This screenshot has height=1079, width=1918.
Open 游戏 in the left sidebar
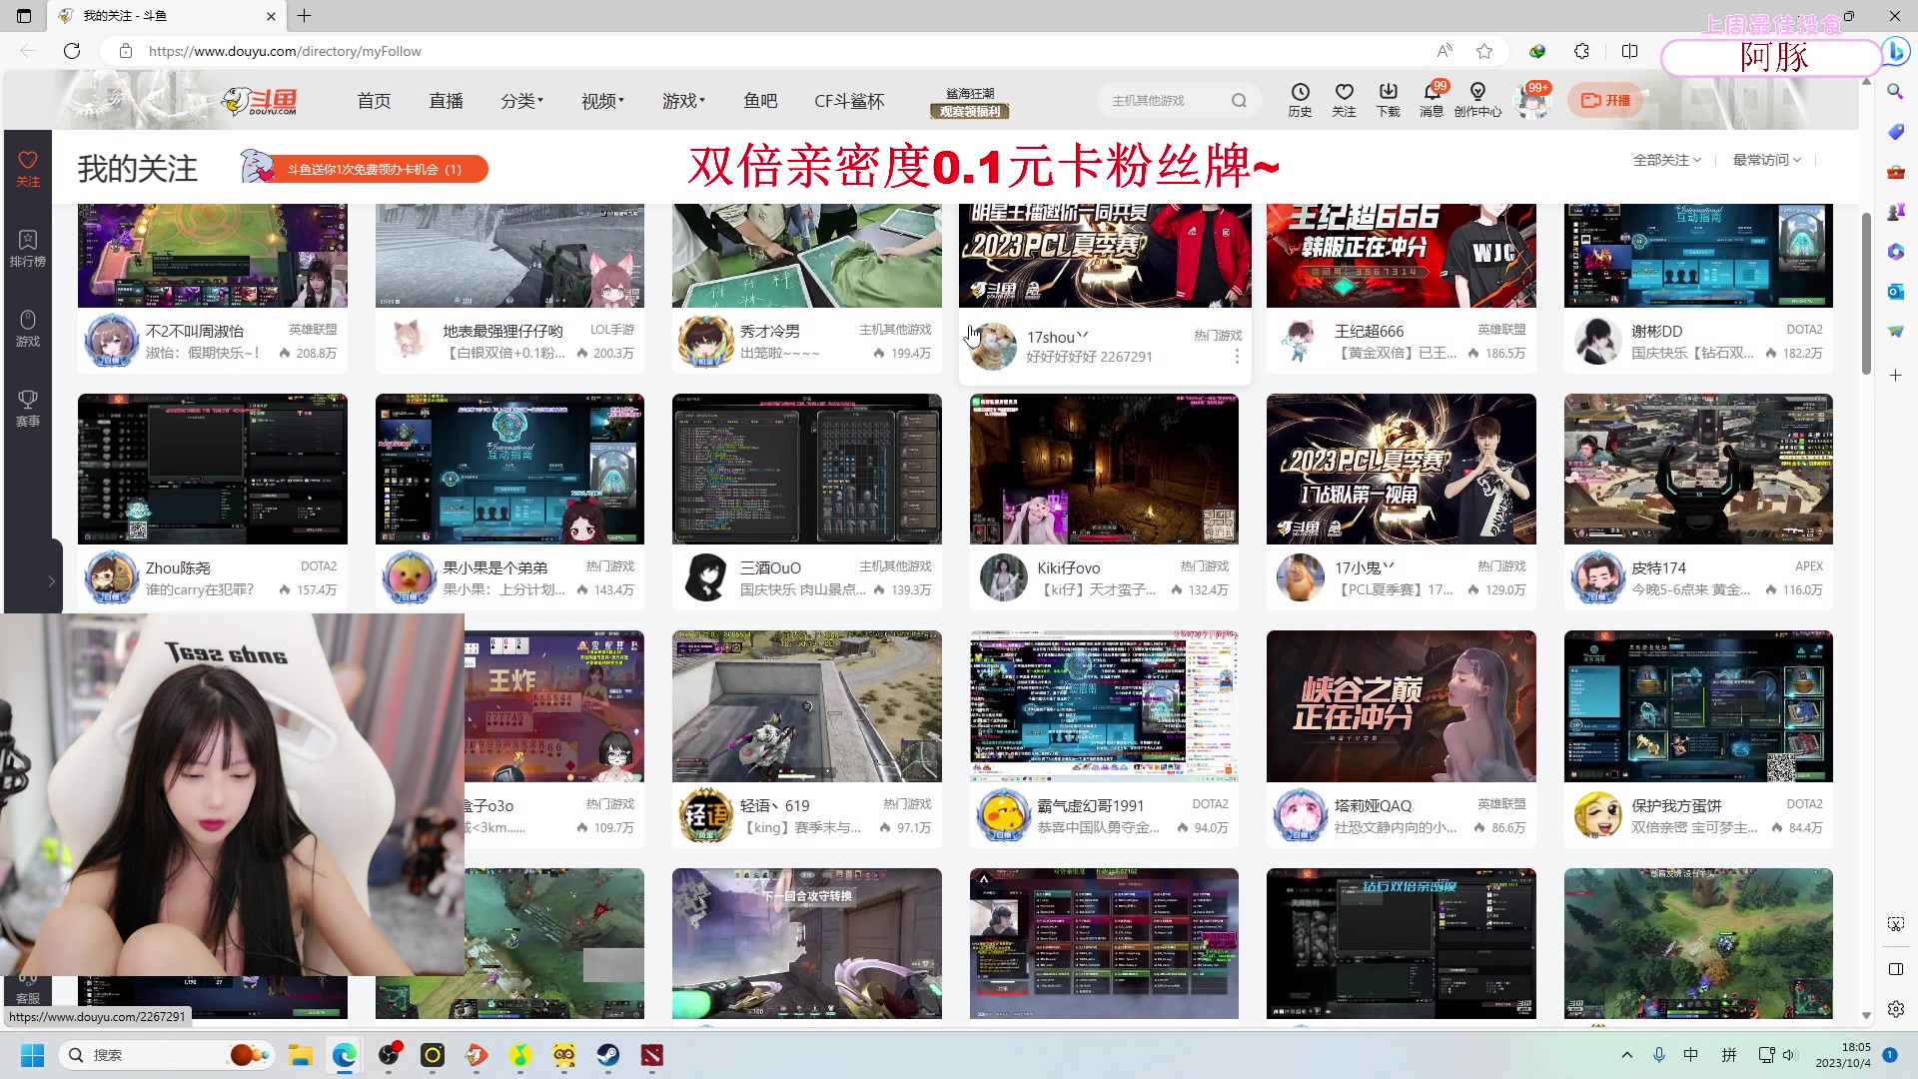(28, 329)
